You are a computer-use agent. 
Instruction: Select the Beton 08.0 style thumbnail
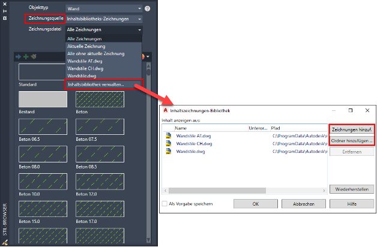coord(41,154)
